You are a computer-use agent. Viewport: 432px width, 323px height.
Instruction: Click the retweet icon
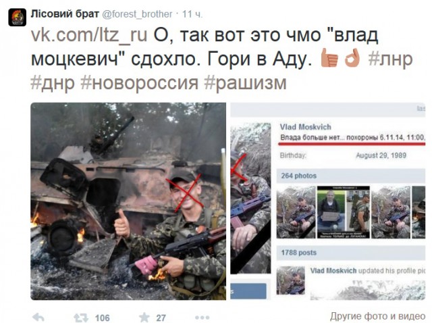[x=81, y=318]
